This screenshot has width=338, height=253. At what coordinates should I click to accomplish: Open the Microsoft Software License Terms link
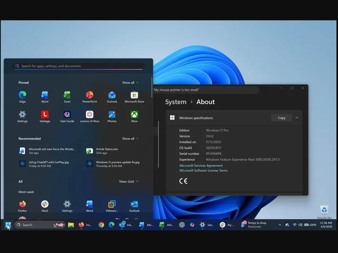(x=203, y=170)
